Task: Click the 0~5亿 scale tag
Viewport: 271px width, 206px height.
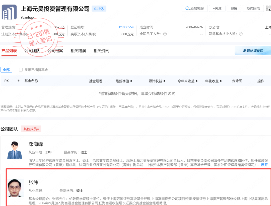Action: pos(99,9)
